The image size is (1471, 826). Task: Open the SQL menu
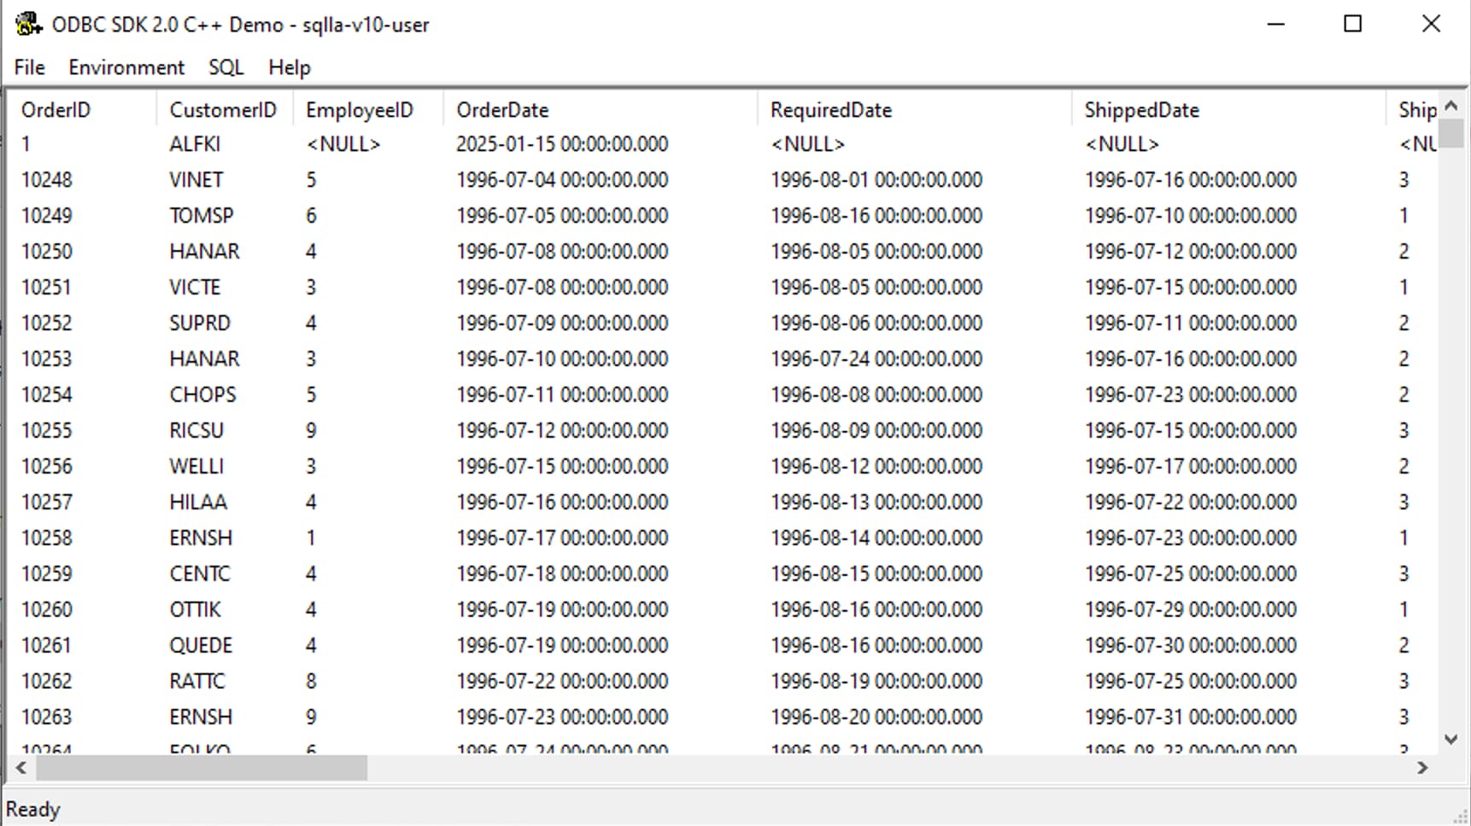point(226,67)
